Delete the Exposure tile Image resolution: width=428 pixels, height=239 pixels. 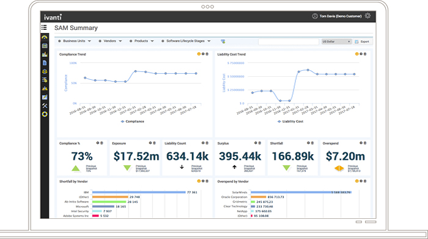click(154, 143)
